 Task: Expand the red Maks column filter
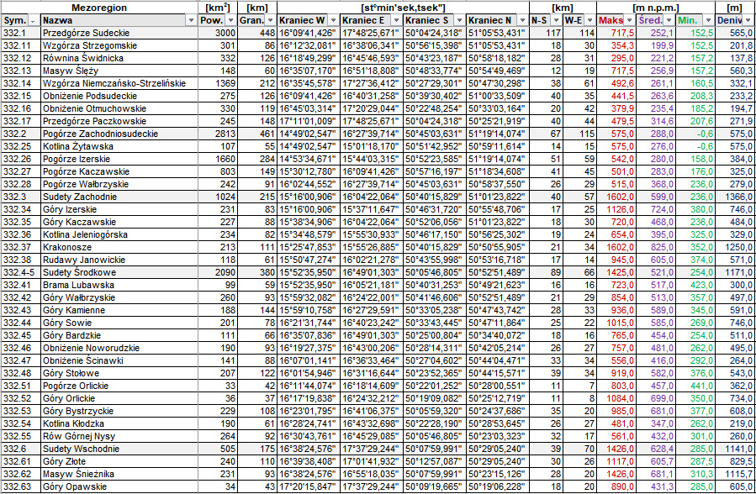629,20
